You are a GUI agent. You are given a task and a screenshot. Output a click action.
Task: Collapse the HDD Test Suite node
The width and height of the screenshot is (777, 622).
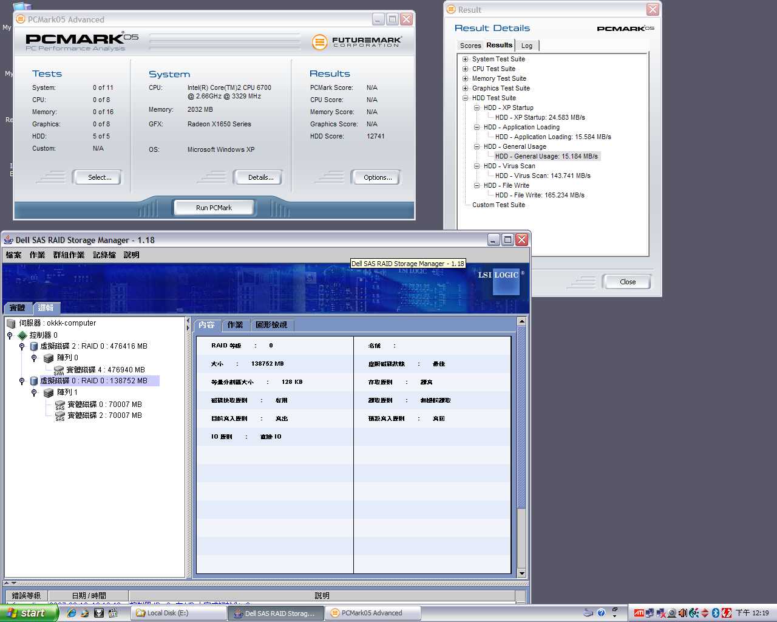click(466, 98)
